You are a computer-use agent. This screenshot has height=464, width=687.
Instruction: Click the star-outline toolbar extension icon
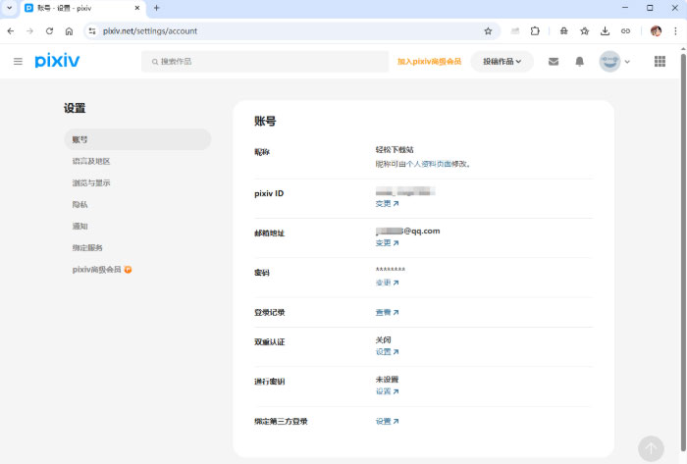[x=584, y=31]
